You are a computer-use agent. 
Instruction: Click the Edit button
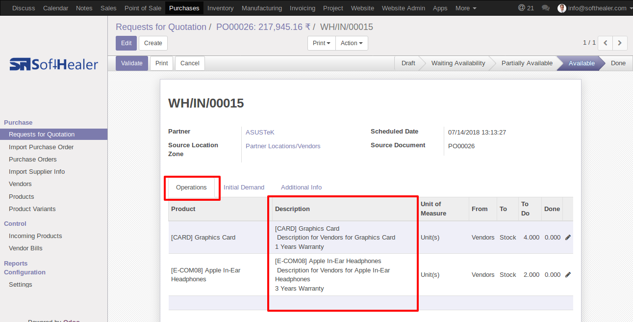click(x=127, y=43)
